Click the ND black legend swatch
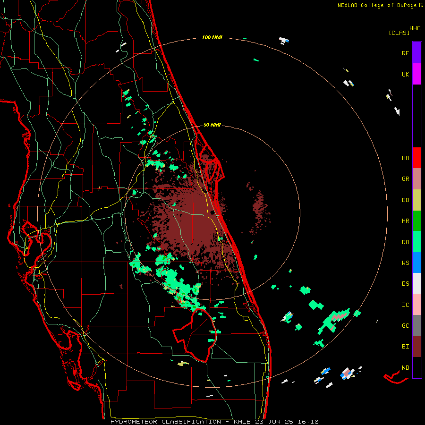 pos(417,367)
